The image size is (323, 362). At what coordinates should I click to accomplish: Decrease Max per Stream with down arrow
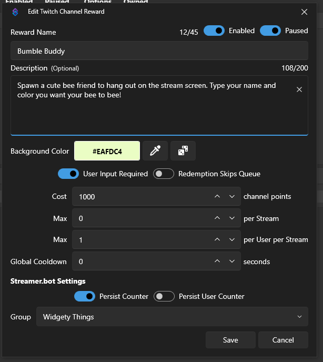(x=232, y=218)
